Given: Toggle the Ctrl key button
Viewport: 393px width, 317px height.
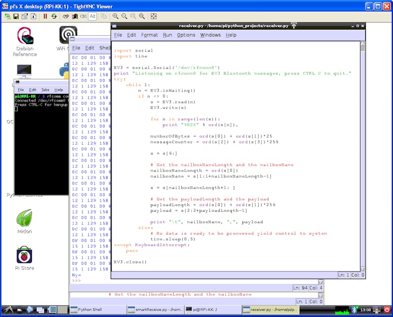Looking at the screenshot, I should point(83,16).
